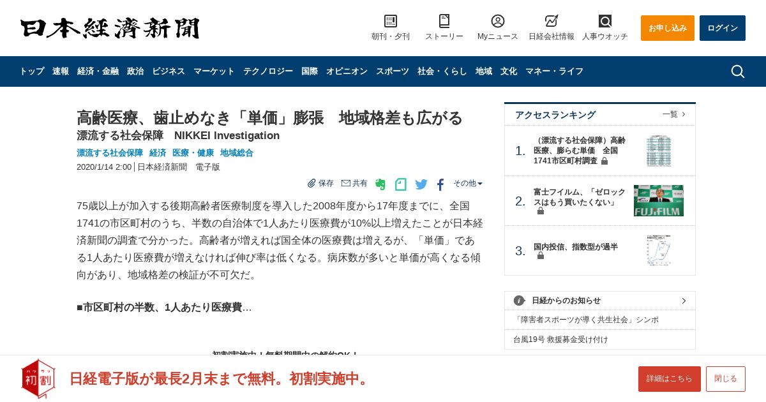Open the マネー・ライフ section
Screen dimensions: 766x402
pyautogui.click(x=554, y=71)
